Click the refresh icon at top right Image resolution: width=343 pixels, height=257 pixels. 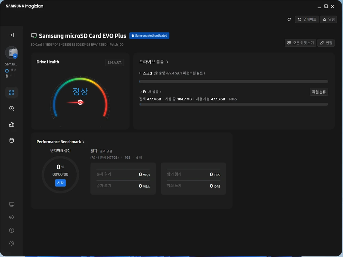[x=289, y=20]
